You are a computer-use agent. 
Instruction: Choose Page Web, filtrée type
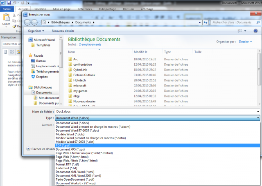[158, 161]
